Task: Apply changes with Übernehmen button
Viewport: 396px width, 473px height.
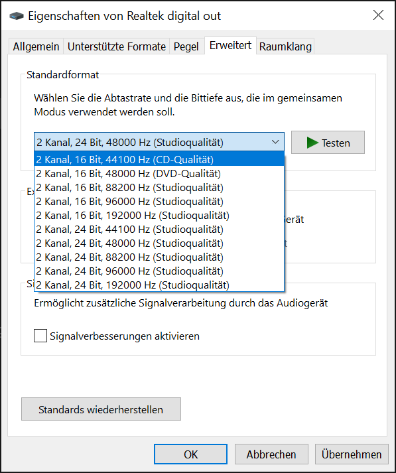Action: pyautogui.click(x=352, y=454)
